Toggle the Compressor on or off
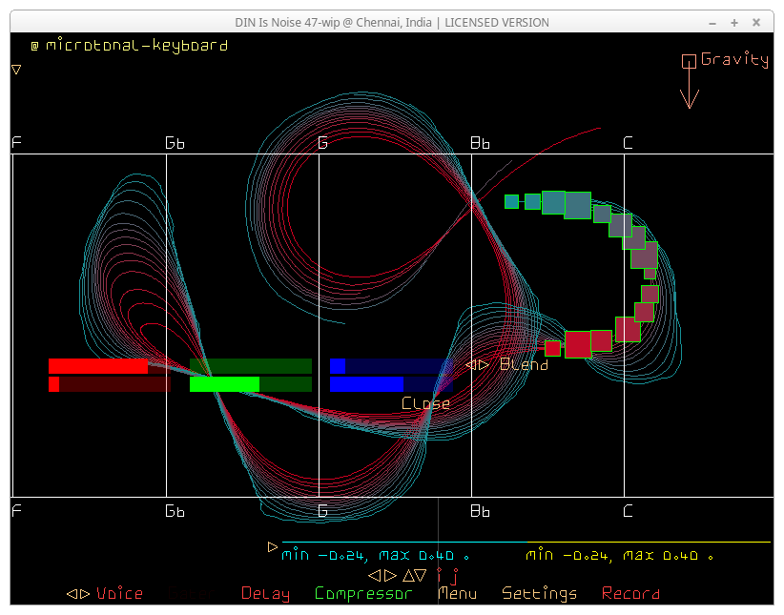 point(363,593)
